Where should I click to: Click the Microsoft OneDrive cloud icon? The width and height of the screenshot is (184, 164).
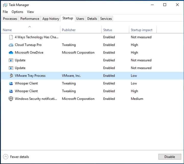tap(11, 53)
